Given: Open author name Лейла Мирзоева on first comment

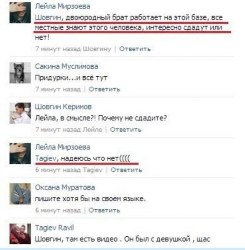Looking at the screenshot, I should coord(63,6).
